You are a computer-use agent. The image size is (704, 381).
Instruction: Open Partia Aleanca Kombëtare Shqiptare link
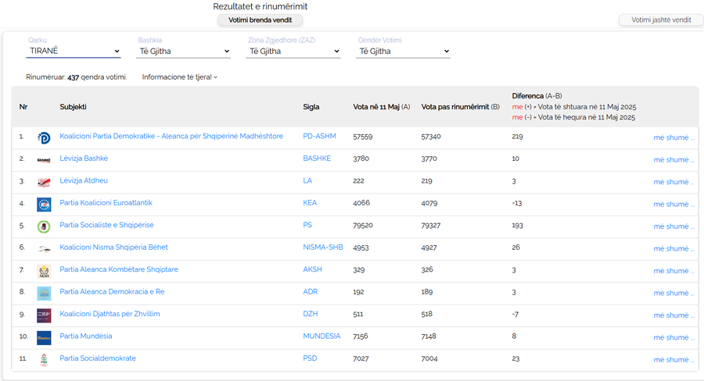point(119,269)
